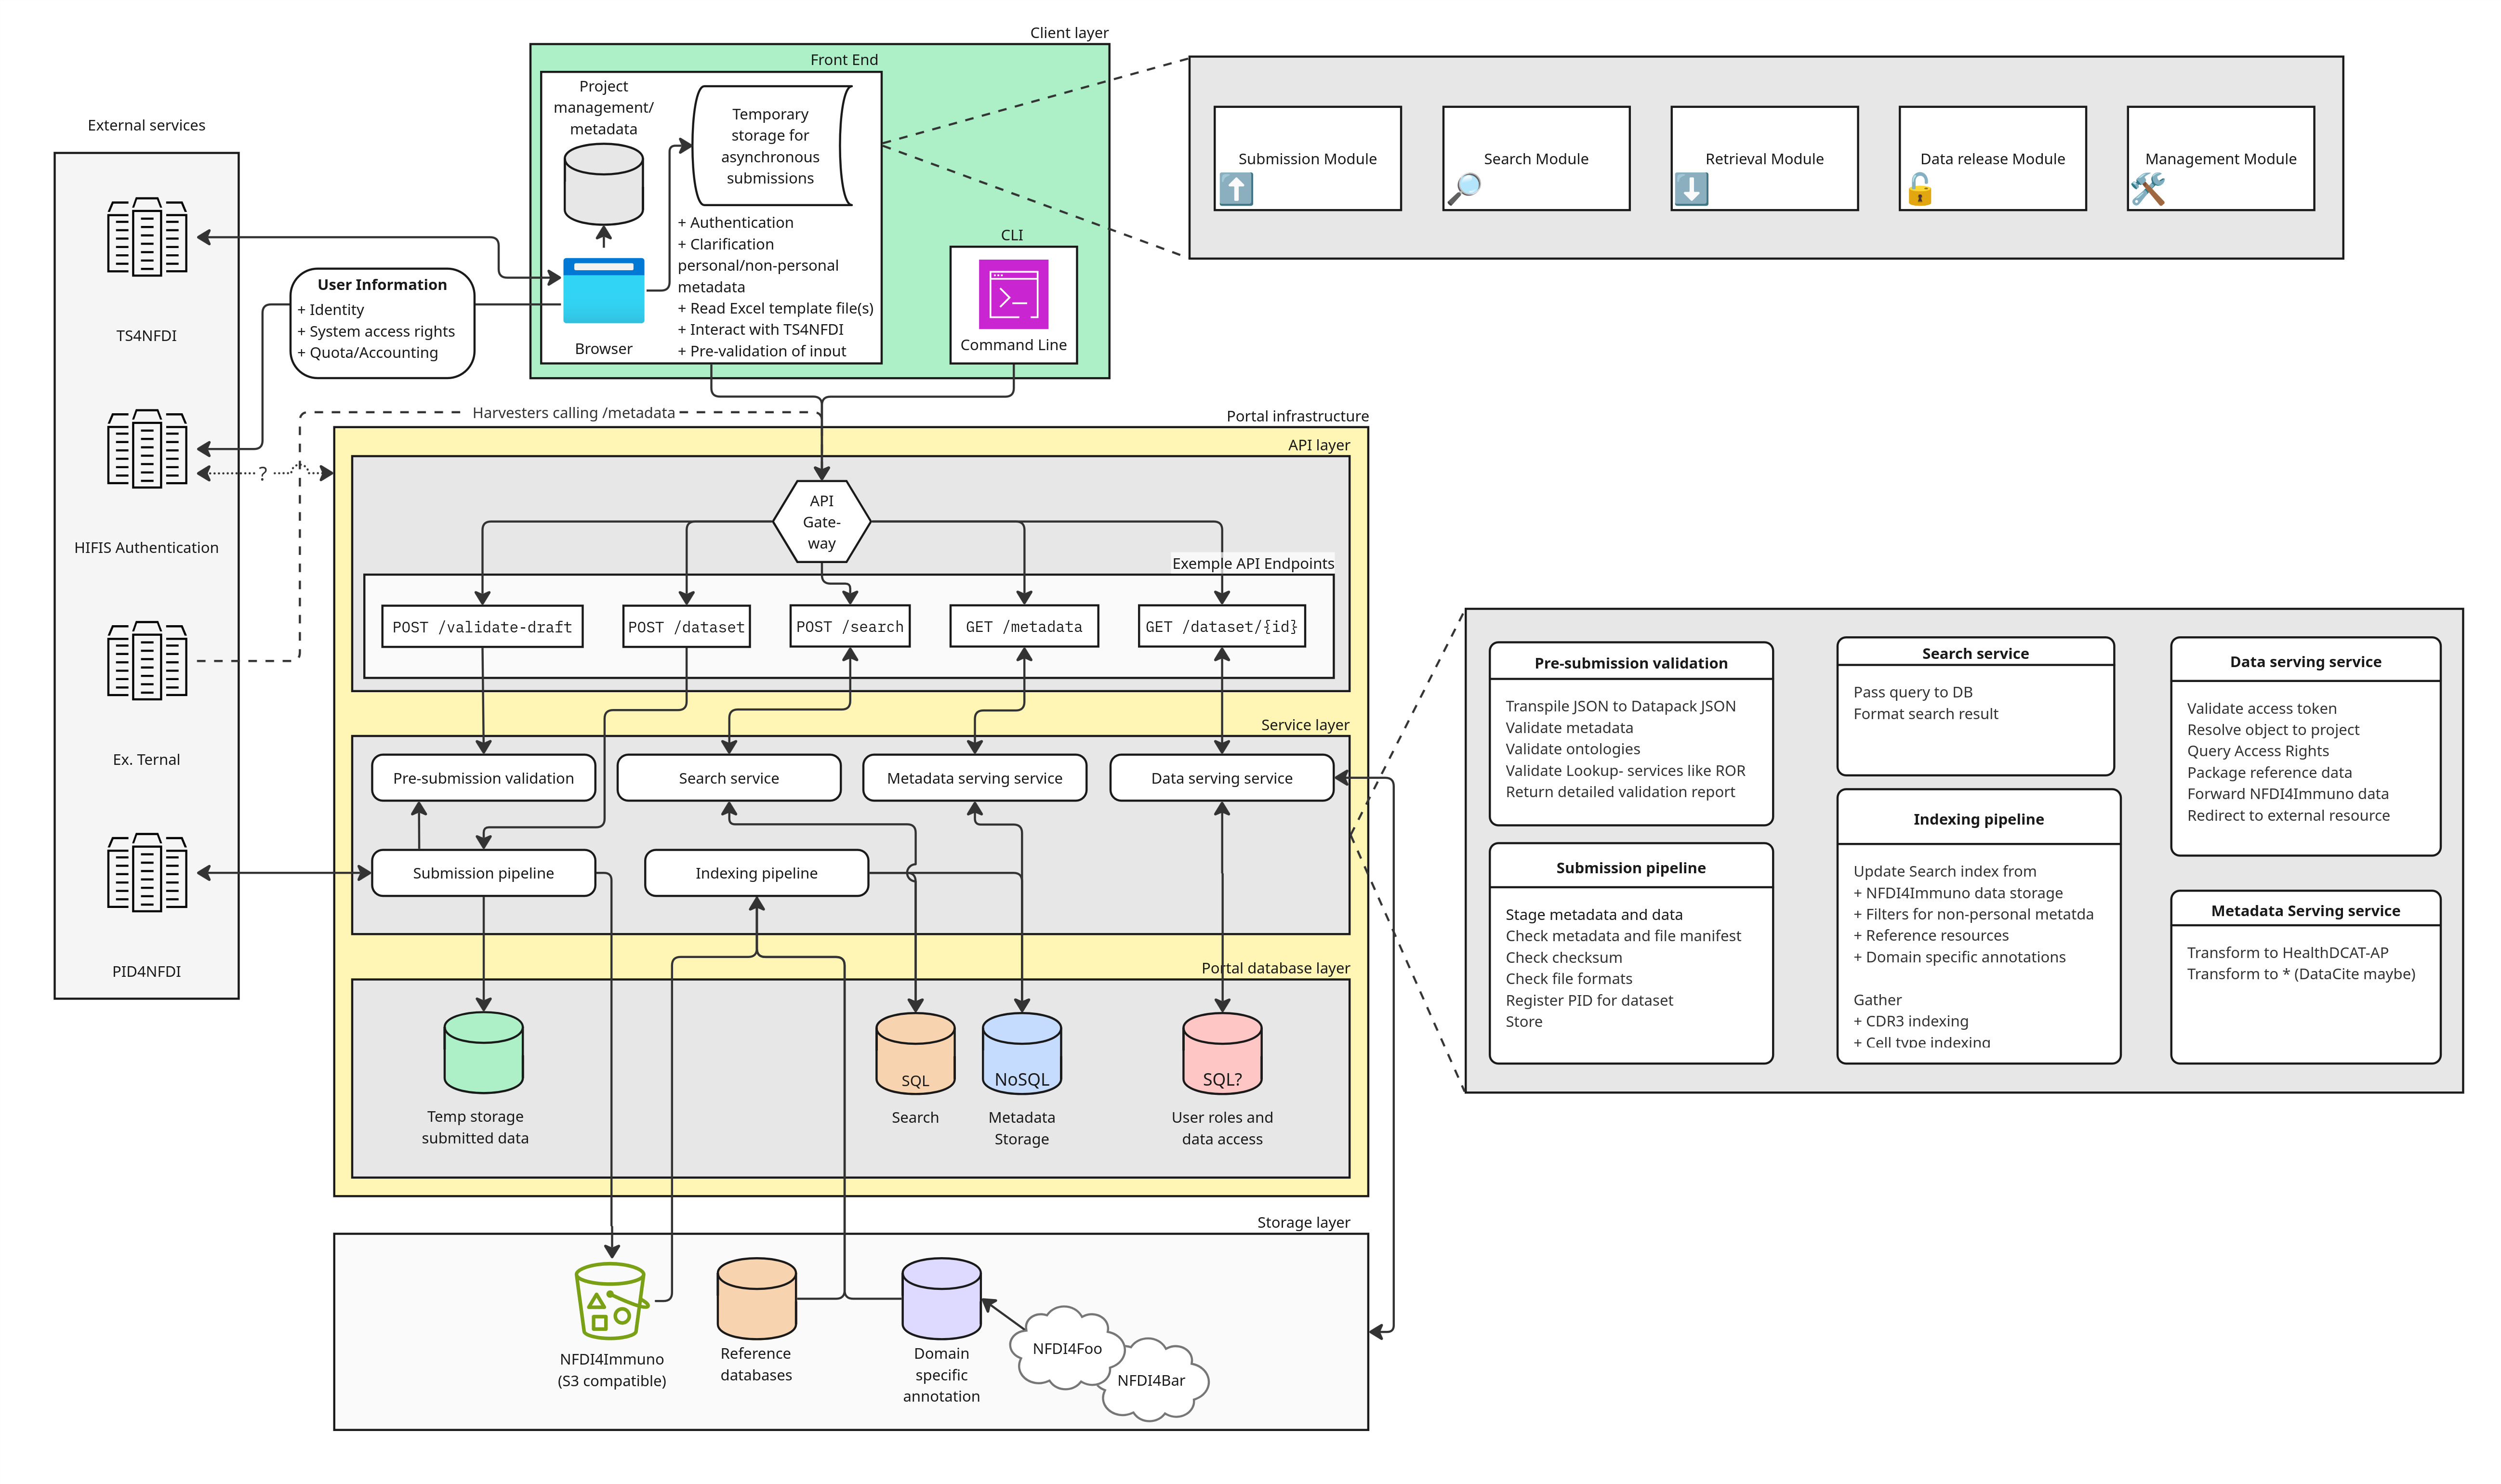Click the Ex. Ternal server icon

tap(147, 661)
